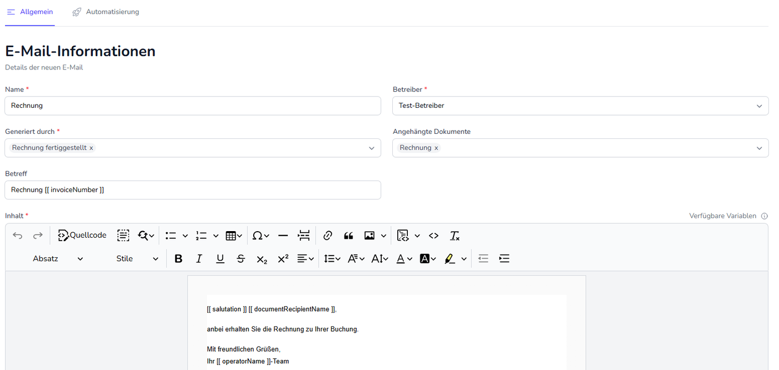Image resolution: width=779 pixels, height=370 pixels.
Task: Open special characters omega menu
Action: (x=260, y=236)
